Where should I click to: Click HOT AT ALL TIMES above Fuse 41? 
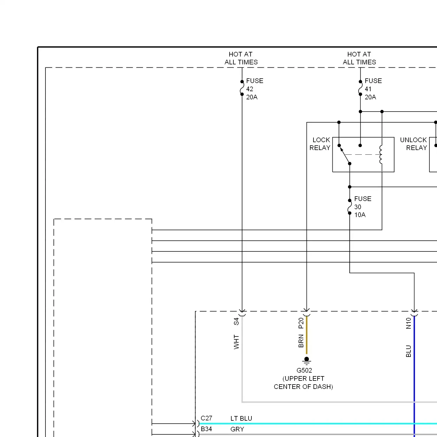tap(359, 58)
